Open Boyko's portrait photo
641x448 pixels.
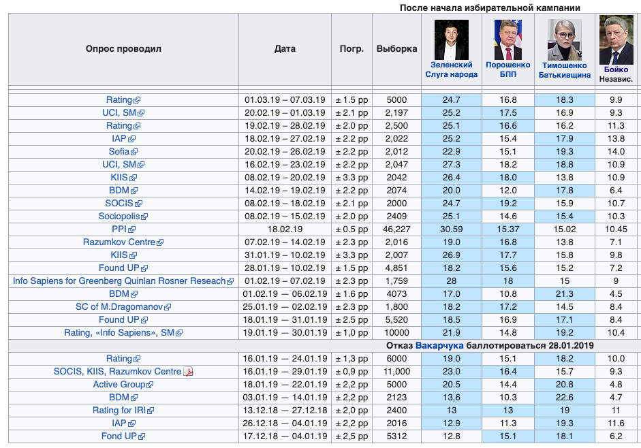coord(616,39)
